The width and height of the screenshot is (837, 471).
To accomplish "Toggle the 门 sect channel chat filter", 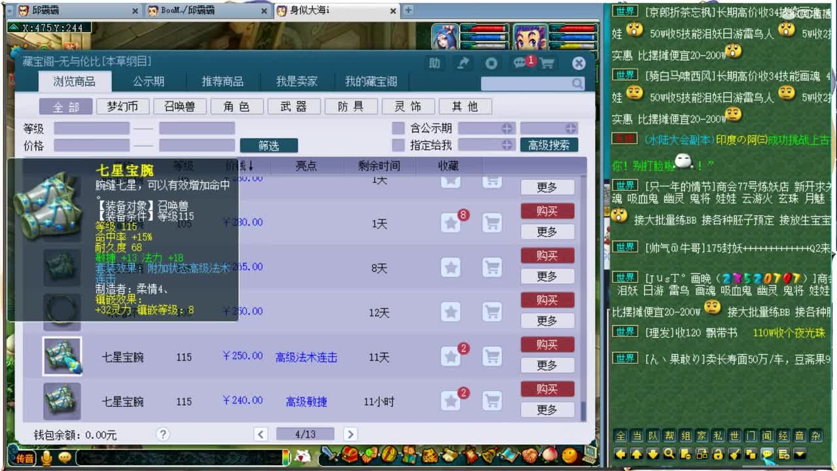I will pos(751,436).
